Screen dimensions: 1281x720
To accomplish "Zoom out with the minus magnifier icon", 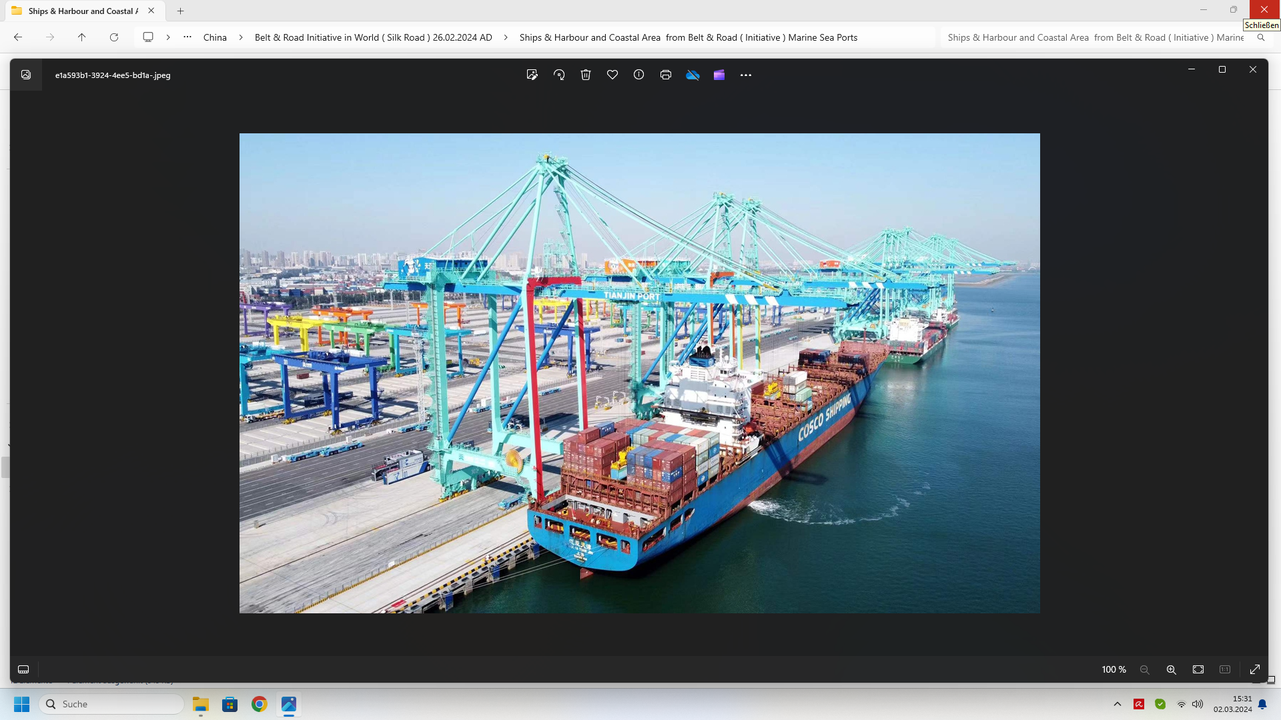I will point(1145,669).
